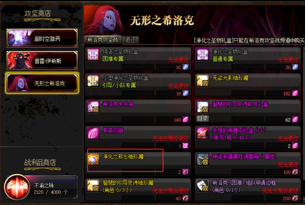The image size is (305, 205).
Task: Click the 目录 button on 史诗碎片礼盒
Action: [203, 118]
